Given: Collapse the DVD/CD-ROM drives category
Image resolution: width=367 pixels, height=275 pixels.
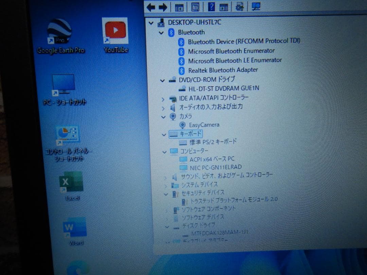Looking at the screenshot, I should 162,80.
